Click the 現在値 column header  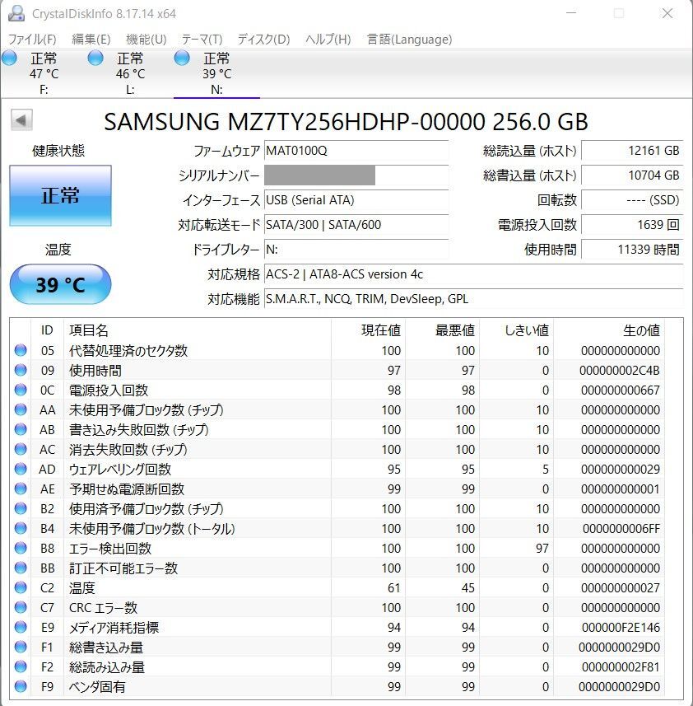pos(368,330)
